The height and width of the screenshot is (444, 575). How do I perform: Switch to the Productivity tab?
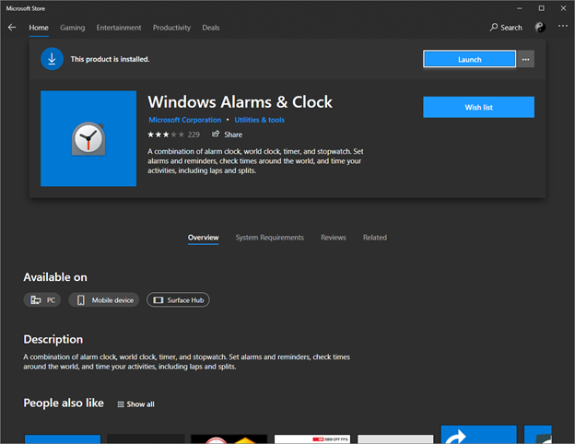tap(171, 28)
